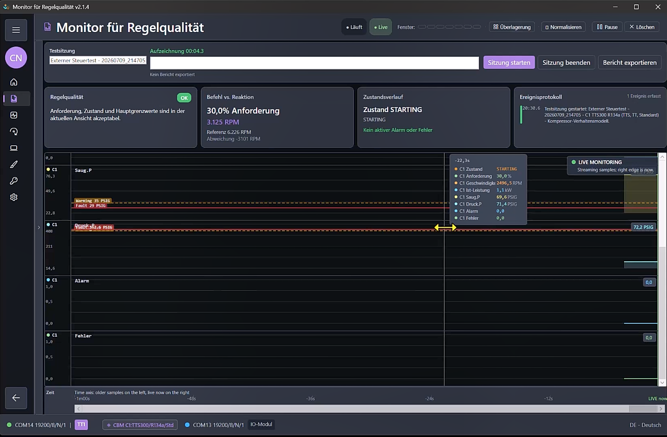Viewport: 667px width, 437px height.
Task: Select the brush tool sidebar icon
Action: tap(14, 164)
